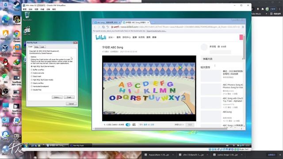Image resolution: width=283 pixels, height=159 pixels.
Task: Expand options for cfm jar download
Action: click(x=207, y=155)
